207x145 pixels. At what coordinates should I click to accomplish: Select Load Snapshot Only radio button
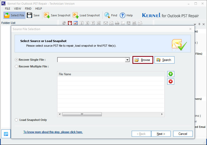[x=16, y=120]
